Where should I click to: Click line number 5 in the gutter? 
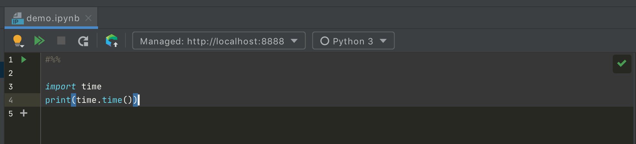point(11,113)
